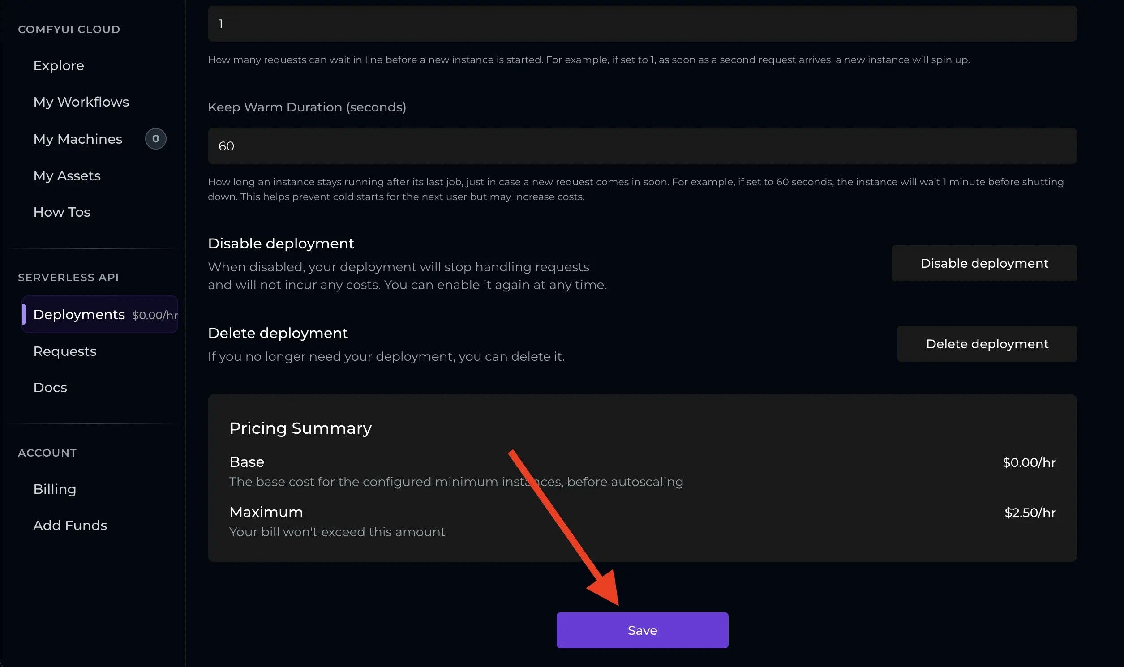This screenshot has height=667, width=1124.
Task: Open the Add Funds page
Action: click(x=70, y=525)
